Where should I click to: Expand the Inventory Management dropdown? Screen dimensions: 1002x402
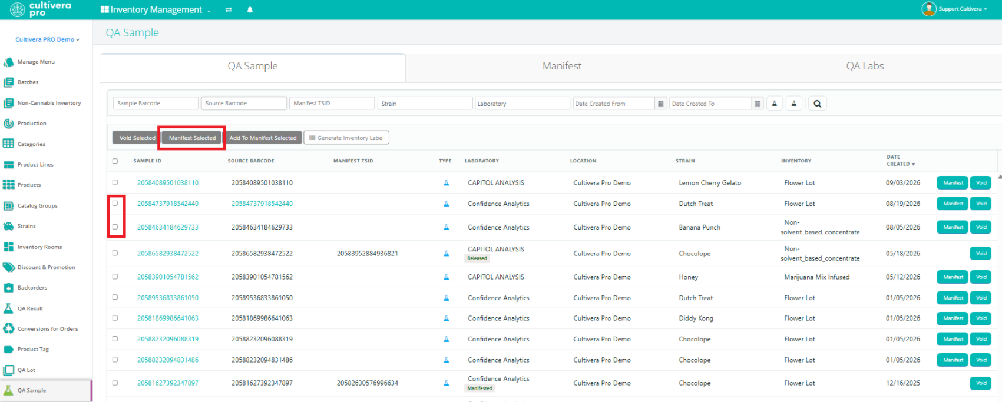coord(156,9)
